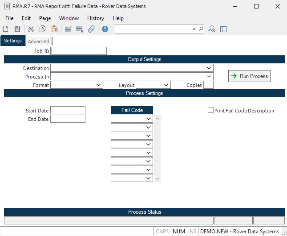The height and width of the screenshot is (236, 287).
Task: Expand the Layout combo box
Action: click(166, 85)
